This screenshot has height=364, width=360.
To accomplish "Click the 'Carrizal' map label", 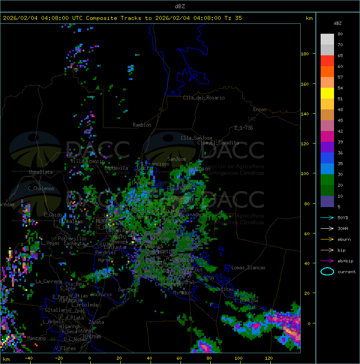I will click(129, 290).
